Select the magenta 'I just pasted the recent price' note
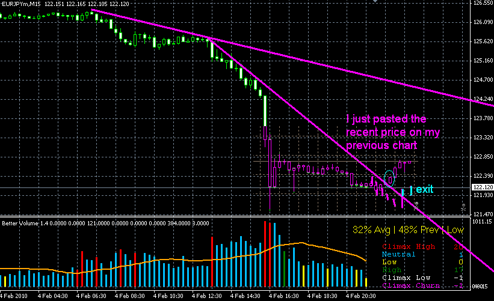Screen dimensions: 494x301 click(x=393, y=132)
